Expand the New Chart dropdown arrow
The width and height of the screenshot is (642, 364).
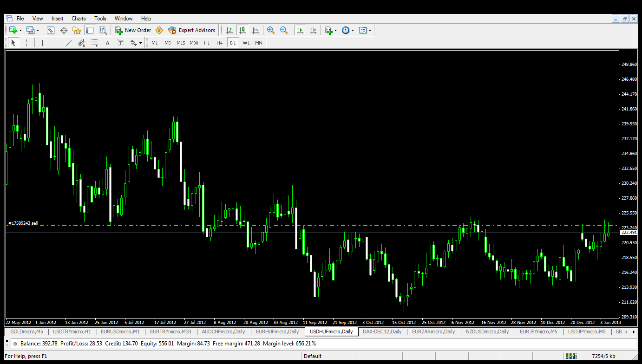coord(20,30)
